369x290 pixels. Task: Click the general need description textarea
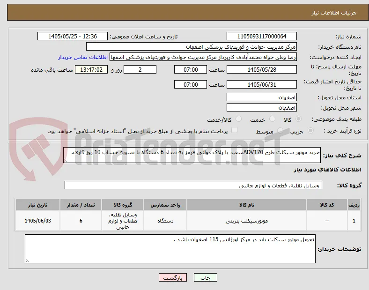tap(192, 155)
